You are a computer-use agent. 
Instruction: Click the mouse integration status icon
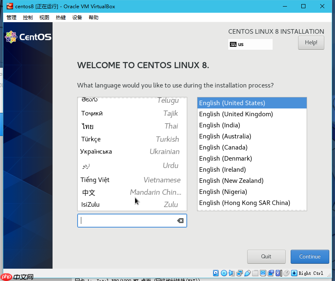click(286, 273)
